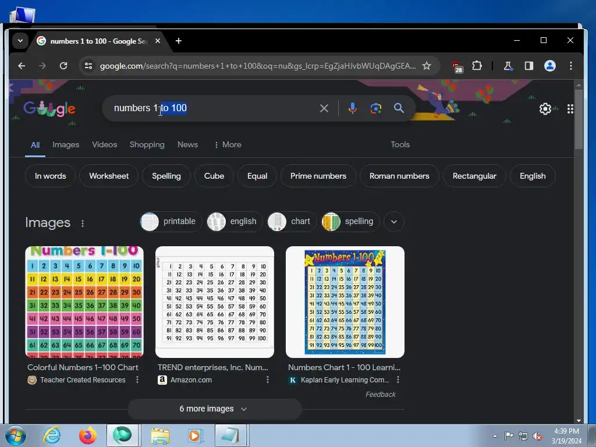The width and height of the screenshot is (596, 447).
Task: Filter by Equal chip
Action: coord(257,176)
